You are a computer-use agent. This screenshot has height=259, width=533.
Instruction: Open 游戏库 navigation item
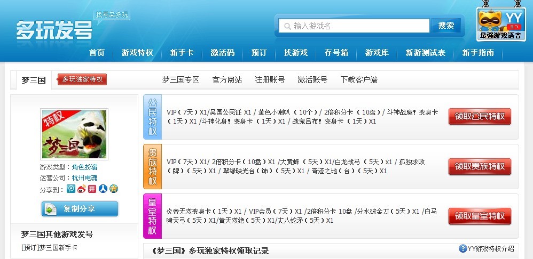pyautogui.click(x=377, y=53)
